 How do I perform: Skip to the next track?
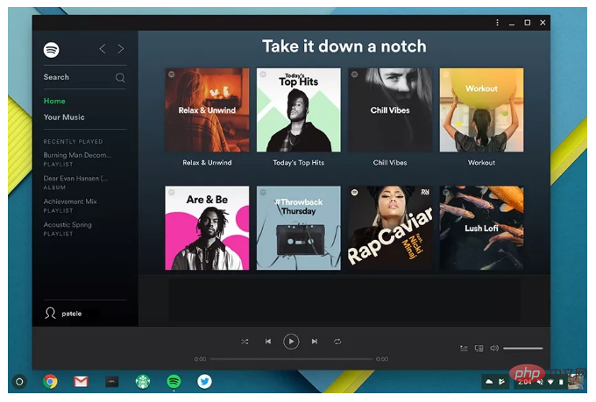click(x=315, y=342)
